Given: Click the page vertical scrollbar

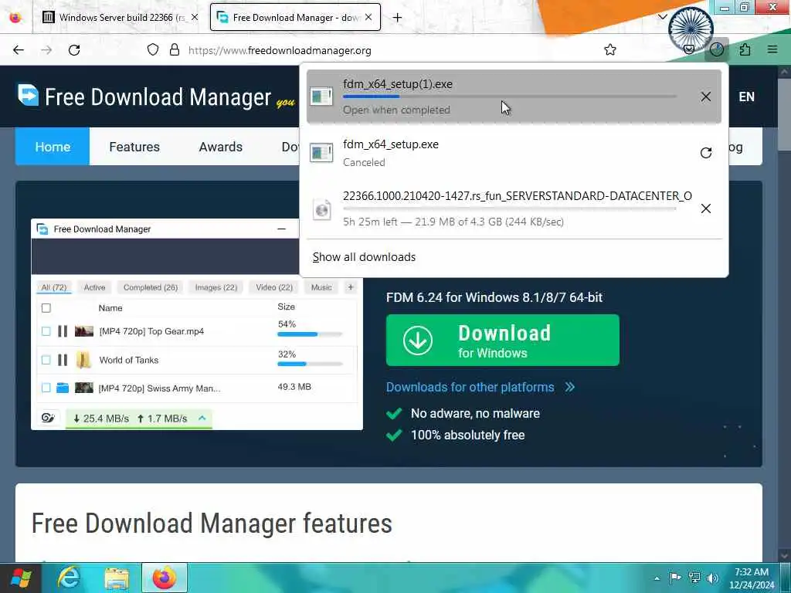Looking at the screenshot, I should point(785,313).
